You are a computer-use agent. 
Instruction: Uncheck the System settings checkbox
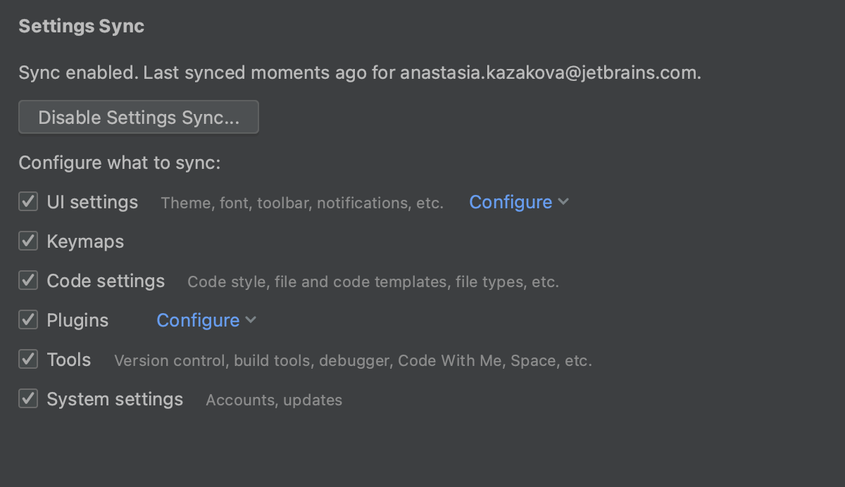[x=28, y=399]
